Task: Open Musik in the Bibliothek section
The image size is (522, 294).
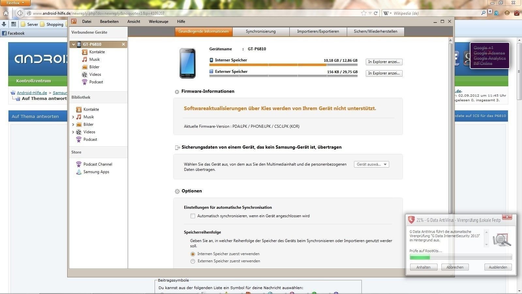Action: click(88, 117)
